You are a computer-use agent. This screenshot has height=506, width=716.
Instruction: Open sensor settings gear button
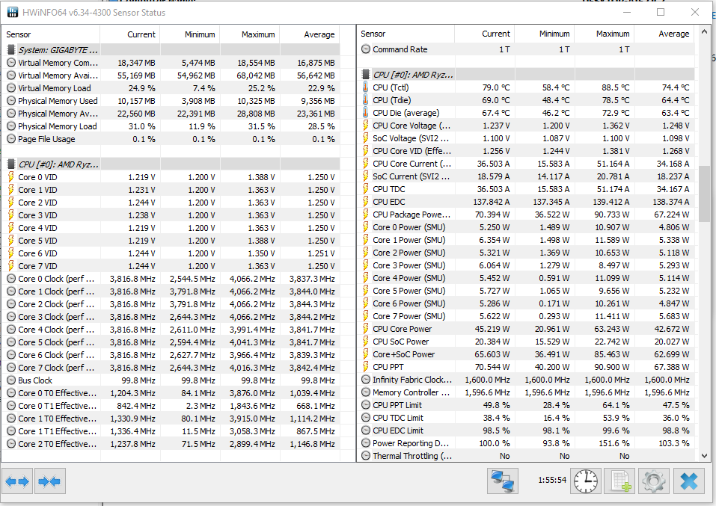pyautogui.click(x=653, y=481)
